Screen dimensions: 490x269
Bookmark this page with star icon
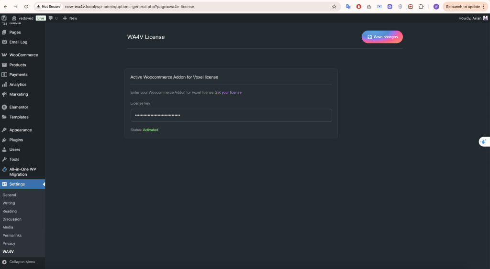(x=334, y=7)
